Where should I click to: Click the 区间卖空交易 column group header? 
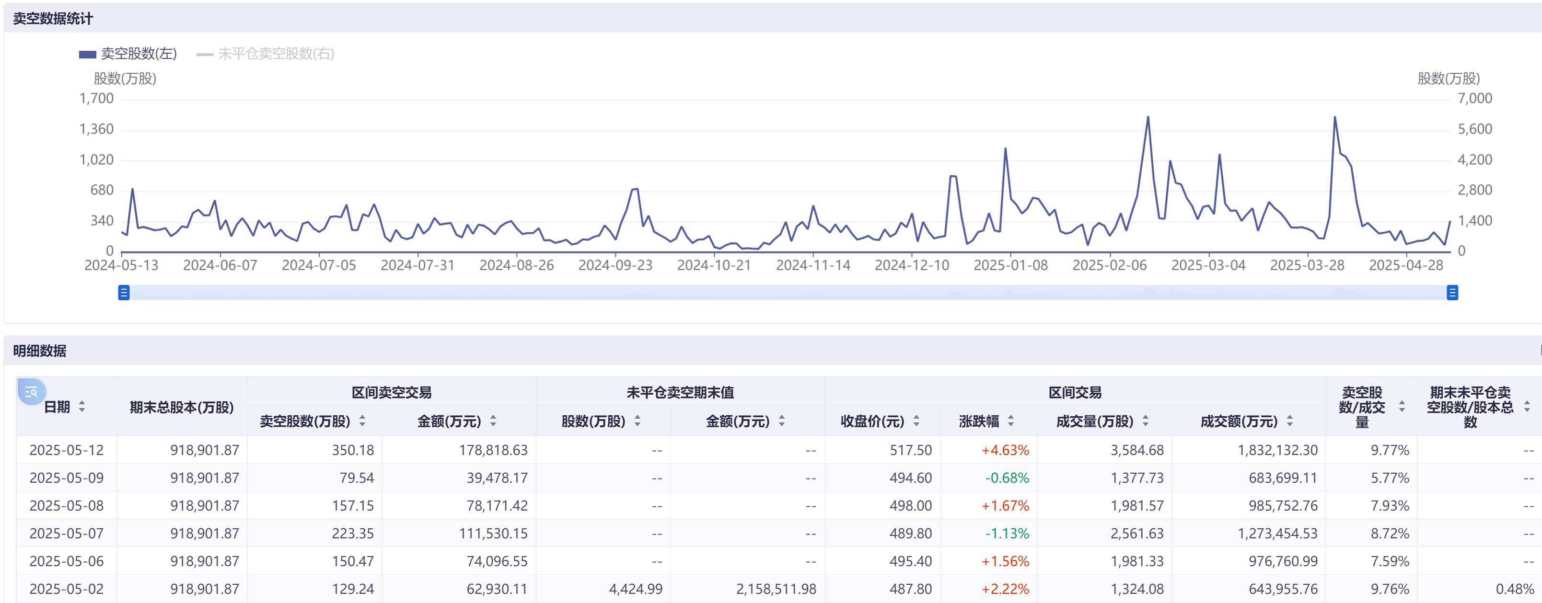(x=392, y=392)
